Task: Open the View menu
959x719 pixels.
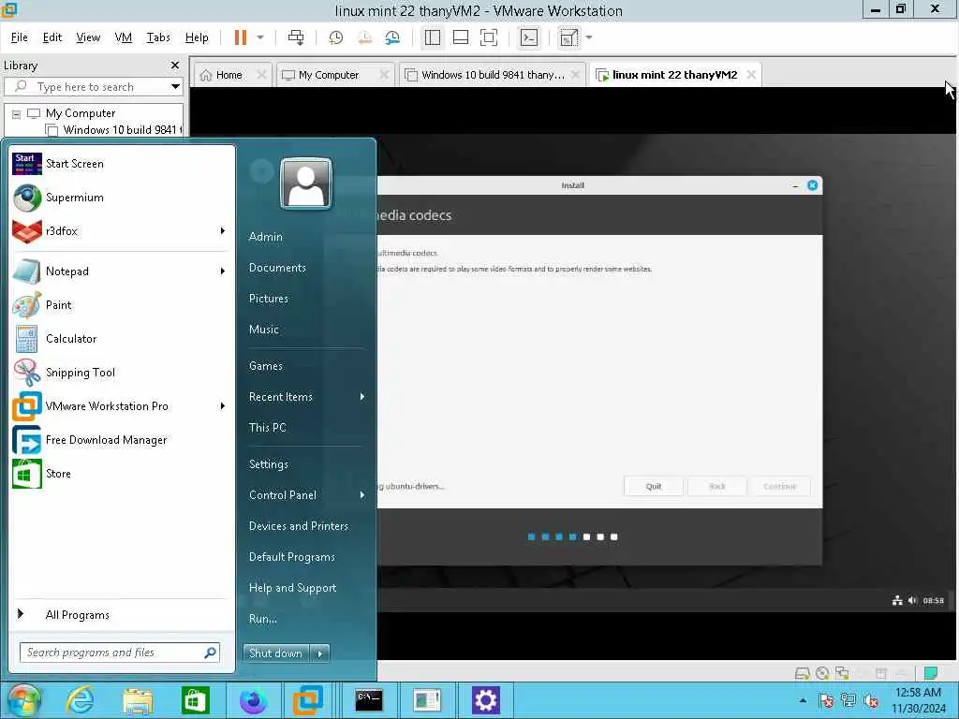Action: pos(88,37)
